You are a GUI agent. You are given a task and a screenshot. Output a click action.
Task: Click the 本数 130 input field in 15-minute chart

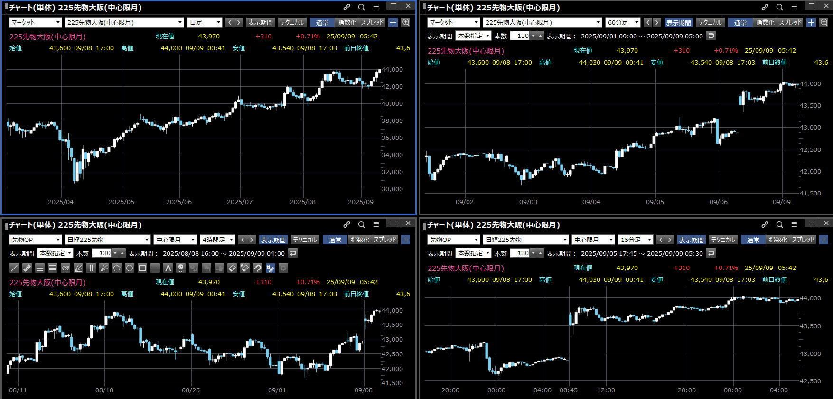pyautogui.click(x=520, y=253)
